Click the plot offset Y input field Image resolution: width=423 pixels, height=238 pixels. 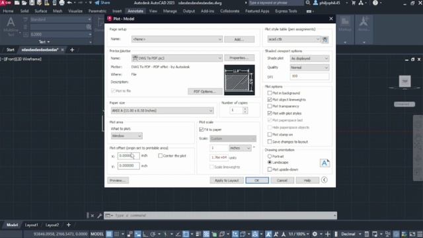pos(128,166)
